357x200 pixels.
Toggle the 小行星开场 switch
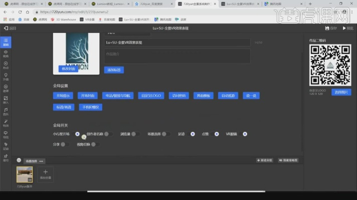pos(77,134)
